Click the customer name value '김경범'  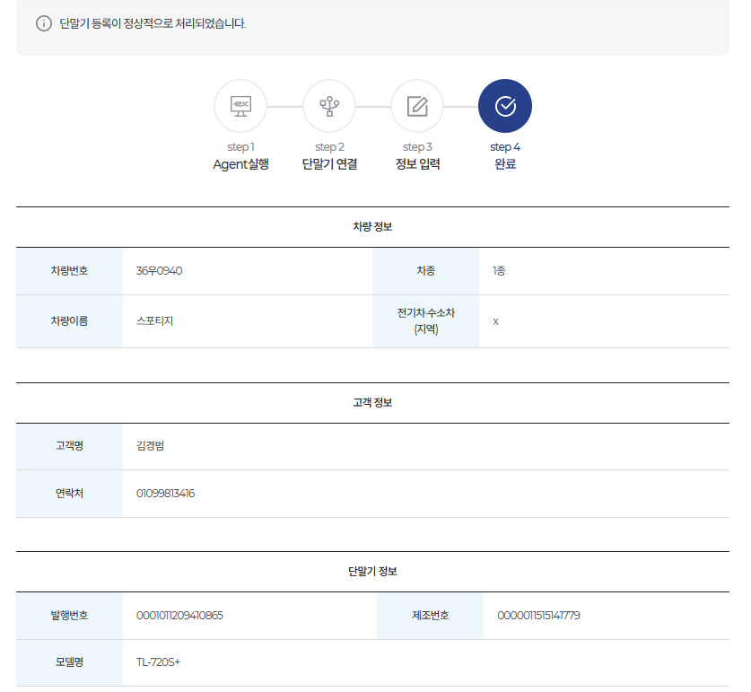(151, 446)
